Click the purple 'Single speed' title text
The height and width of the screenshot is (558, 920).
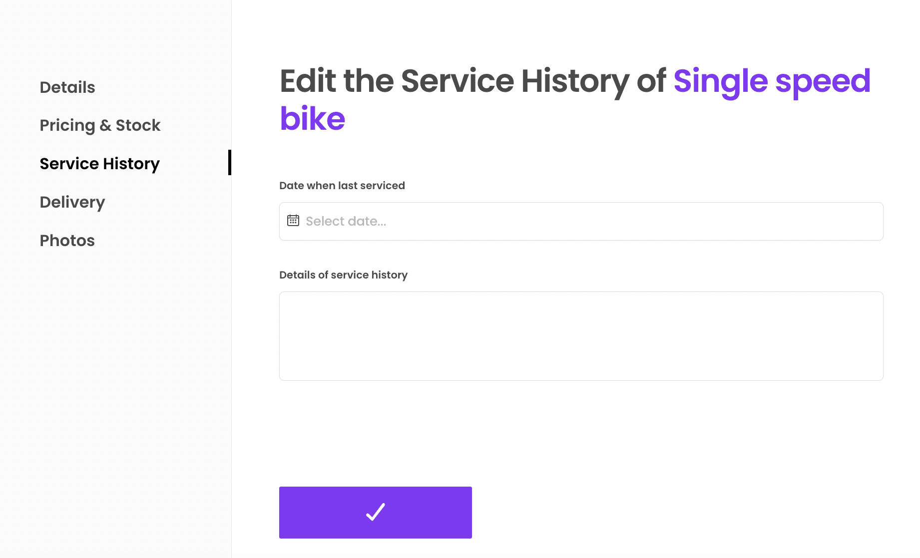772,81
